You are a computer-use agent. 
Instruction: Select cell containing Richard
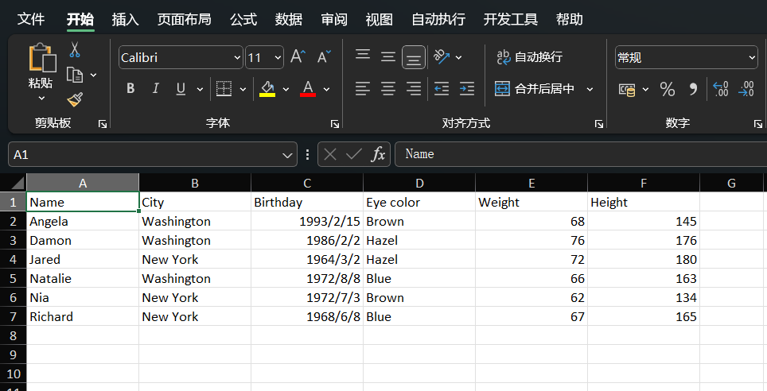click(83, 317)
